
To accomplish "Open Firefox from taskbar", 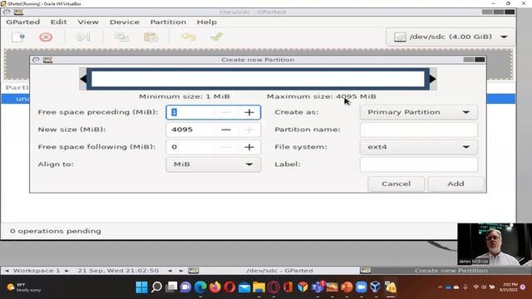I will (214, 287).
